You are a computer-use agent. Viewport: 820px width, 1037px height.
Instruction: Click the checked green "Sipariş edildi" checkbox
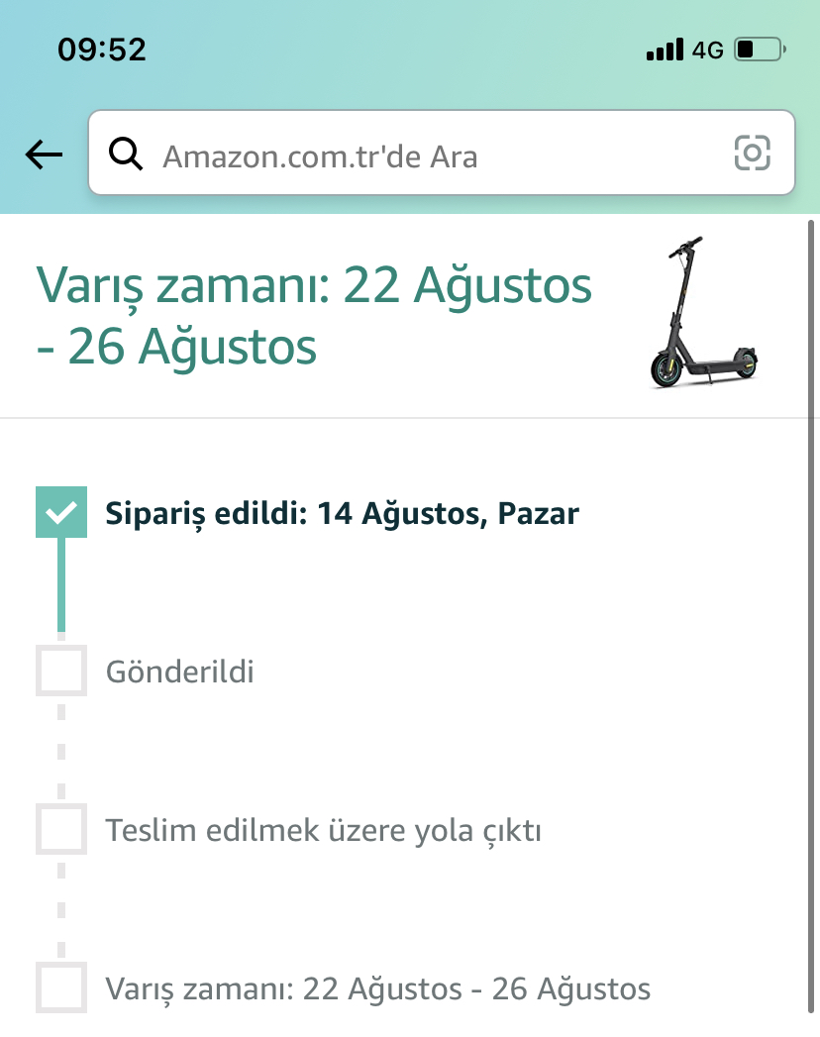click(61, 512)
